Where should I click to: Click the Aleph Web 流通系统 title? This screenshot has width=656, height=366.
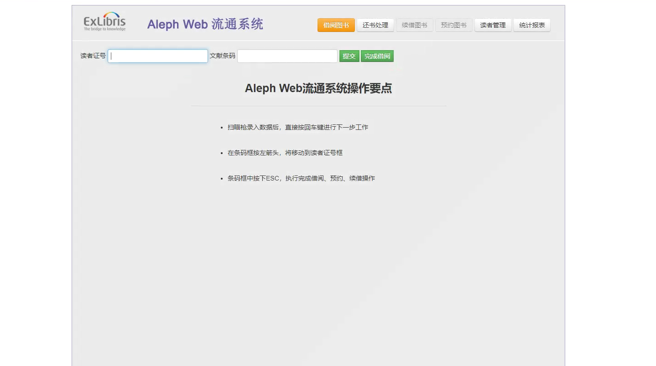[x=205, y=24]
